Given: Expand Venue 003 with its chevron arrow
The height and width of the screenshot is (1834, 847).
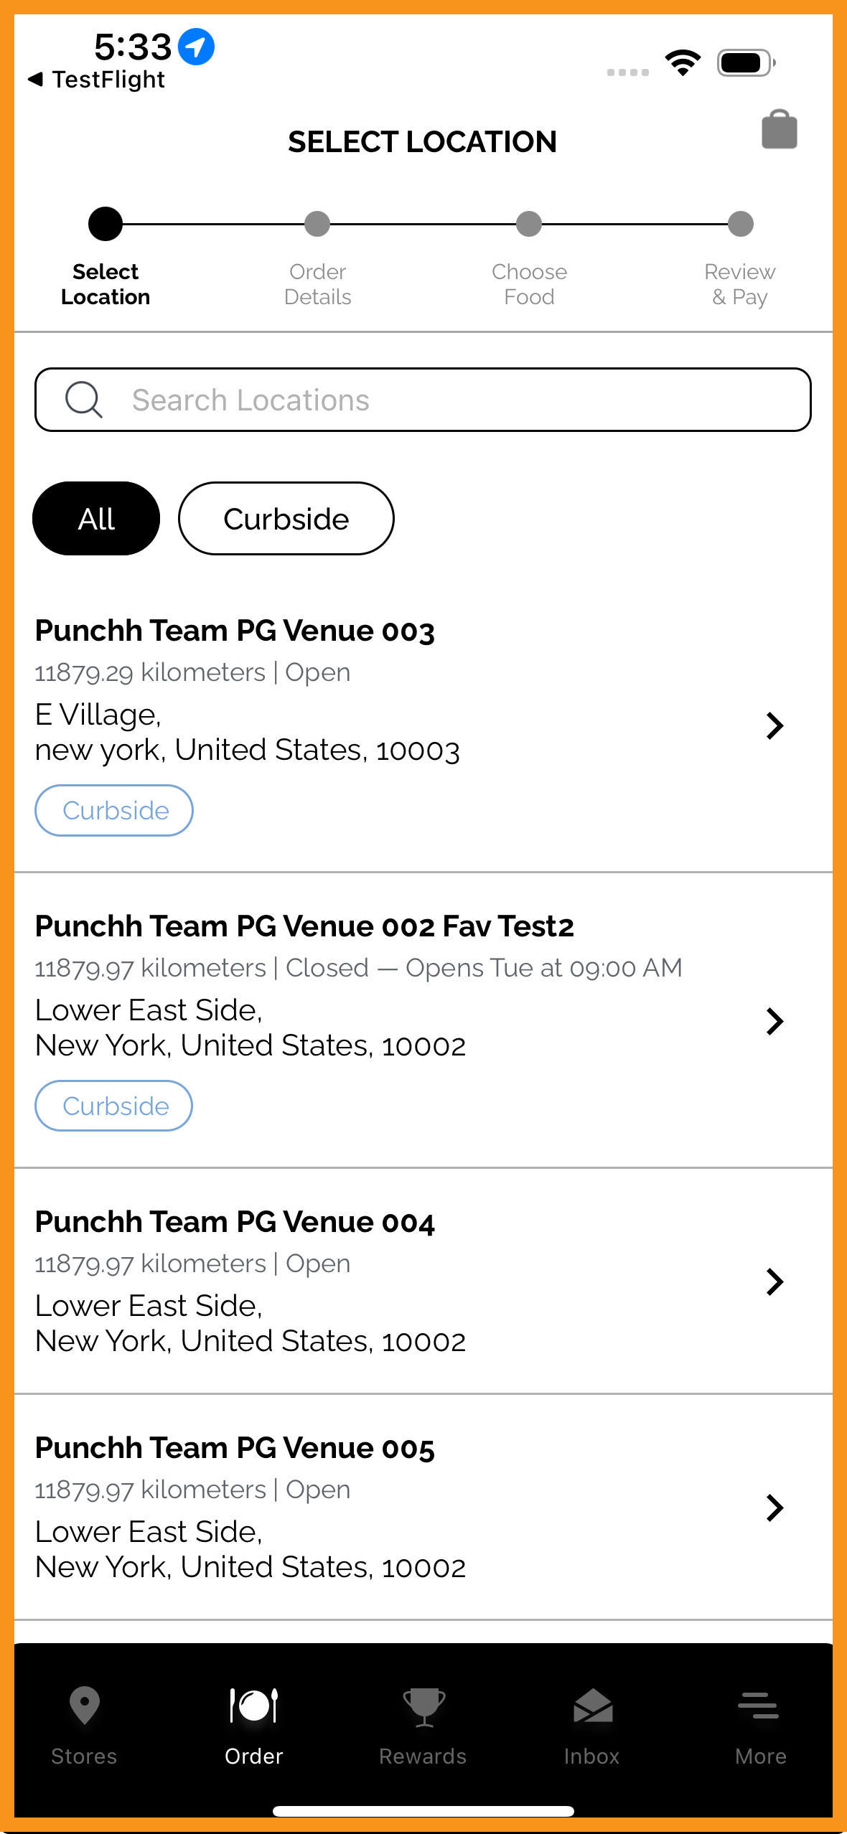Looking at the screenshot, I should pos(775,725).
